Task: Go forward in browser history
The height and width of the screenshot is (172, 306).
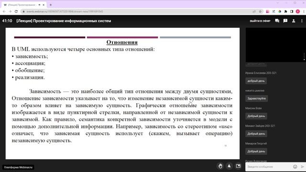Action: tap(10, 11)
